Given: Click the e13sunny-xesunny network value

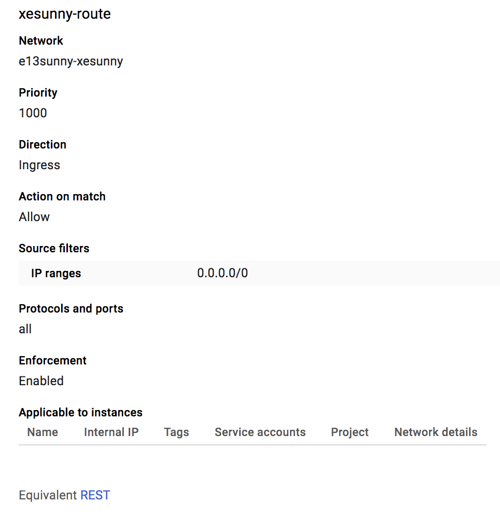Looking at the screenshot, I should click(x=71, y=61).
